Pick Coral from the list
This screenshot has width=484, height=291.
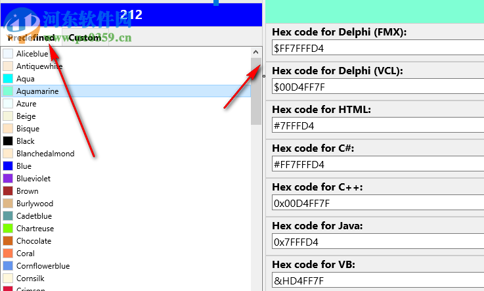(126, 254)
